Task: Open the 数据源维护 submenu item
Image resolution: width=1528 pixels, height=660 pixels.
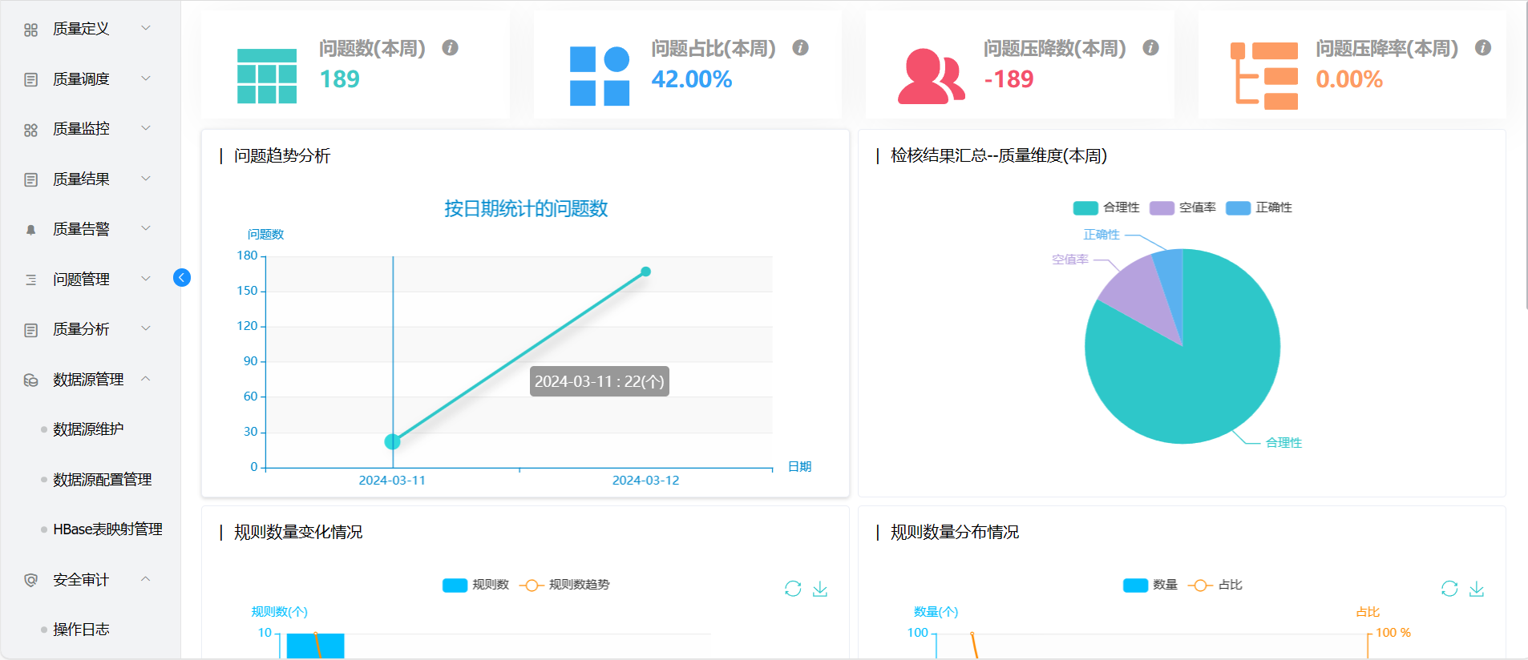Action: pos(88,429)
